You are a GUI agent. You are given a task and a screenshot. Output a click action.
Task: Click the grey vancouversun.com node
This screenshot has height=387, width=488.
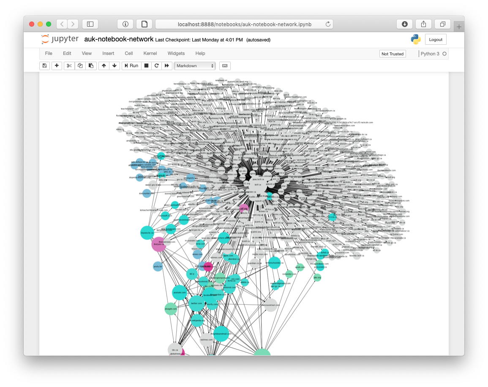[x=270, y=305]
